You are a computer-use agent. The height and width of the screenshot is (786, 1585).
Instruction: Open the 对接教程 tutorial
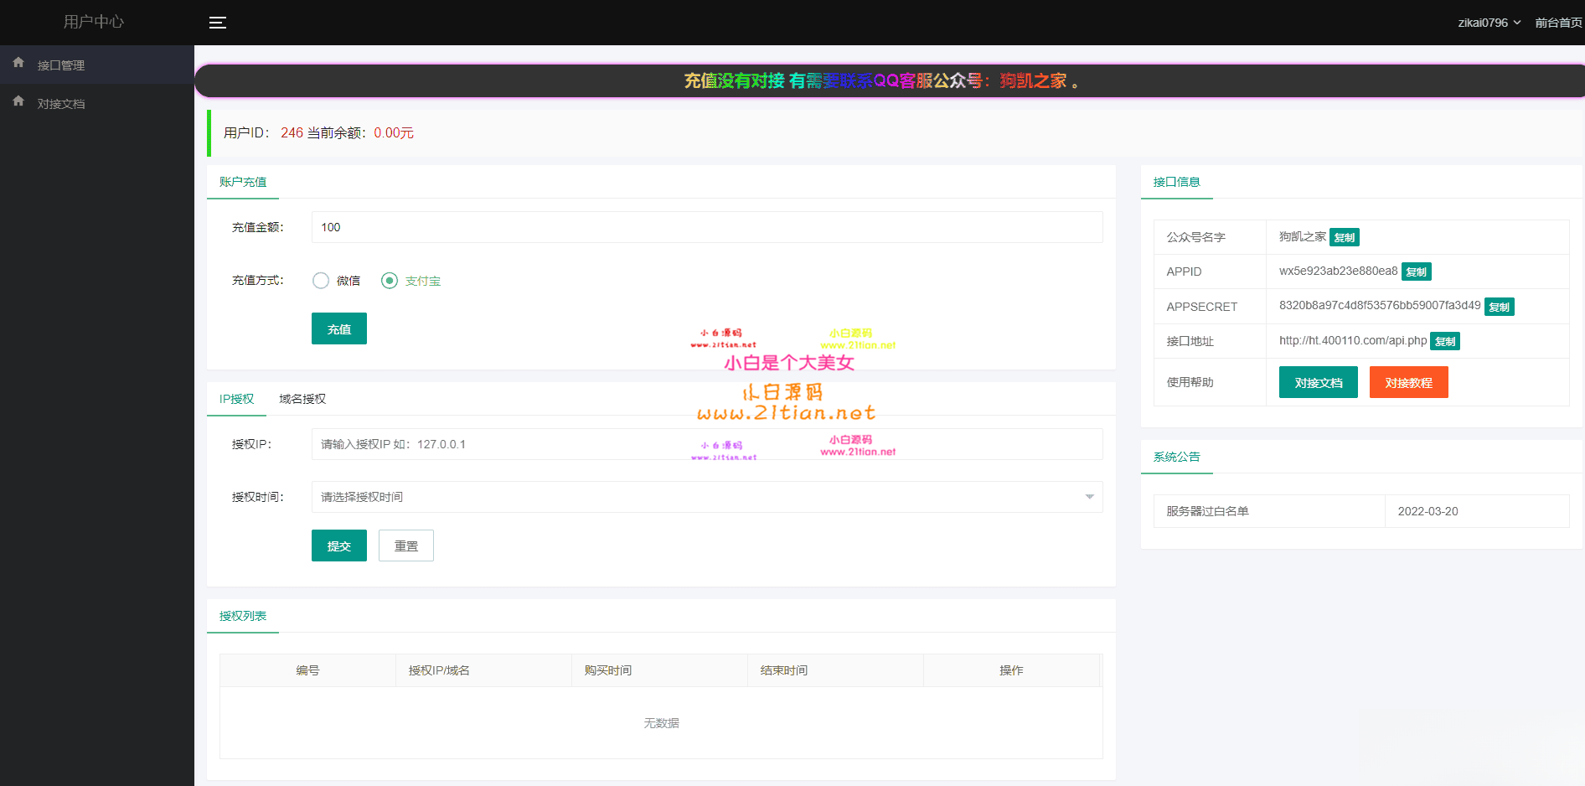1407,382
